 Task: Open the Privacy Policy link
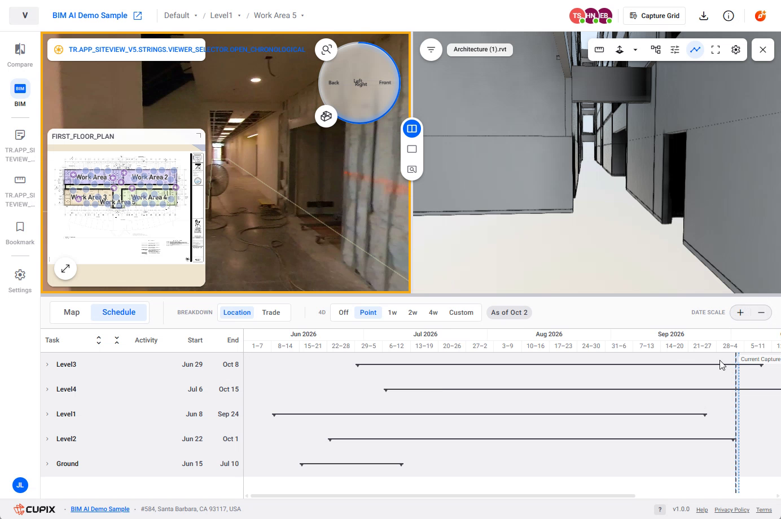[x=732, y=509]
